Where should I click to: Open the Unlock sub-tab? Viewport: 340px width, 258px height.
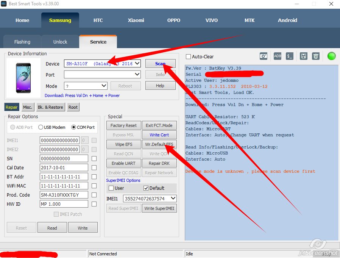click(60, 42)
